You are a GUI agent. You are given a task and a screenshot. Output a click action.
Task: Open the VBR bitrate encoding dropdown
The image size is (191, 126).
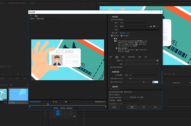click(141, 75)
